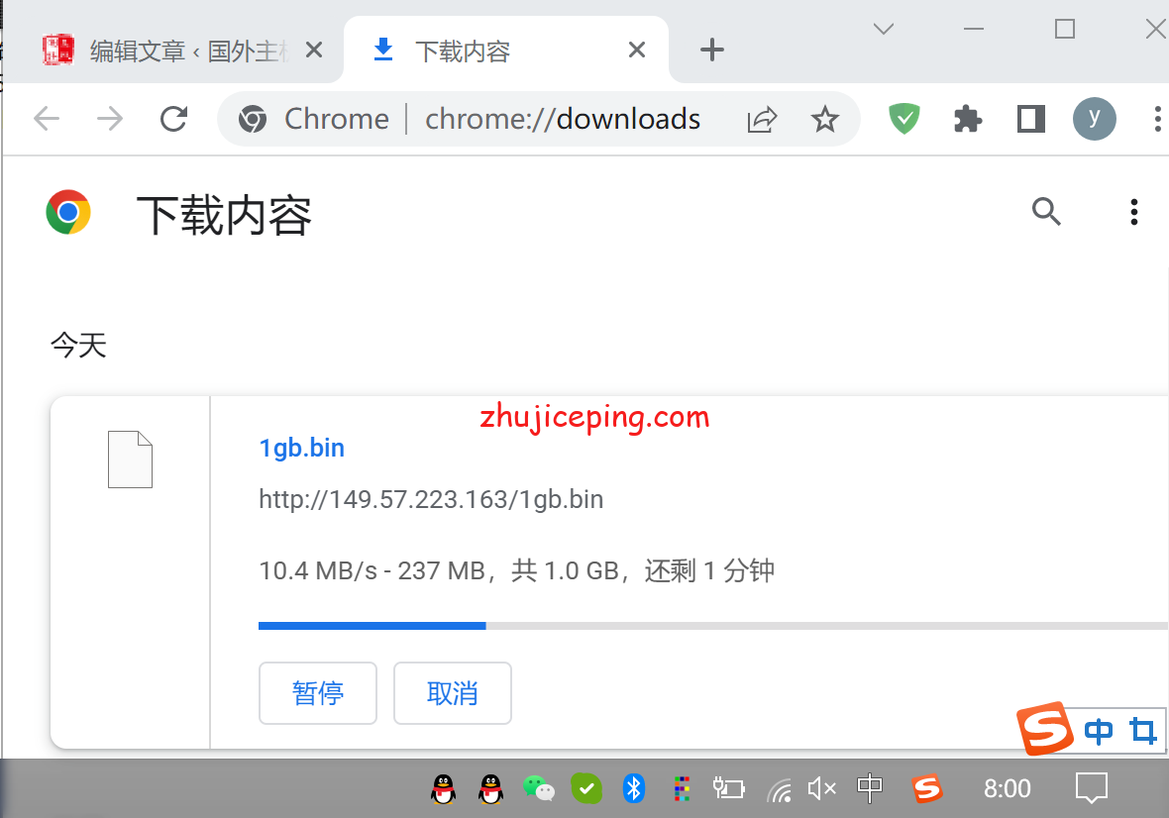Click the battery power tray icon
Viewport: 1169px width, 818px height.
728,788
